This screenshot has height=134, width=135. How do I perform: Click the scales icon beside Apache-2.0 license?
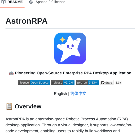31,2
